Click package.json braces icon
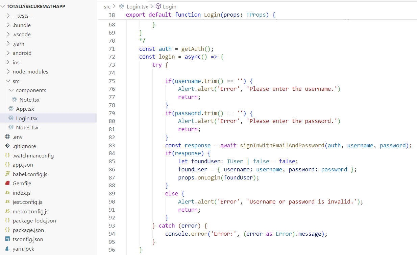This screenshot has width=417, height=255. click(7, 230)
